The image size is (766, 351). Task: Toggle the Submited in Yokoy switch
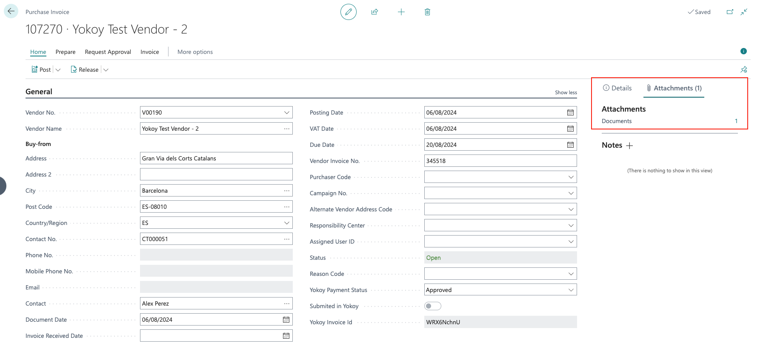point(433,306)
